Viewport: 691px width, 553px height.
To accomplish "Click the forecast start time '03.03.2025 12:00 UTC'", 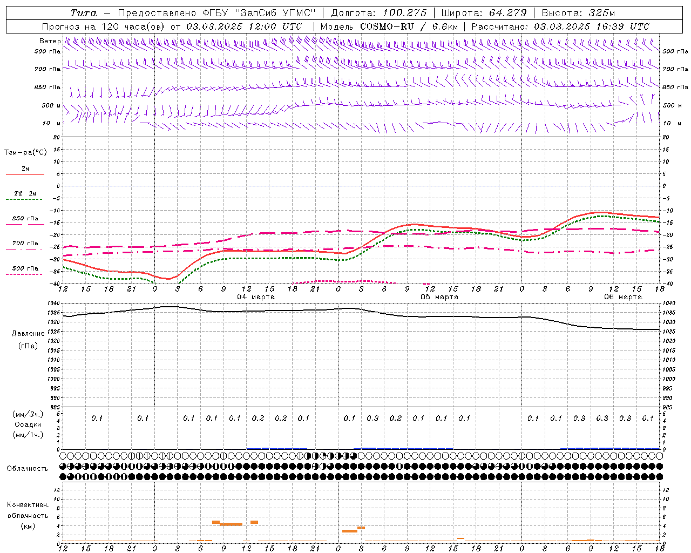I will pyautogui.click(x=244, y=26).
